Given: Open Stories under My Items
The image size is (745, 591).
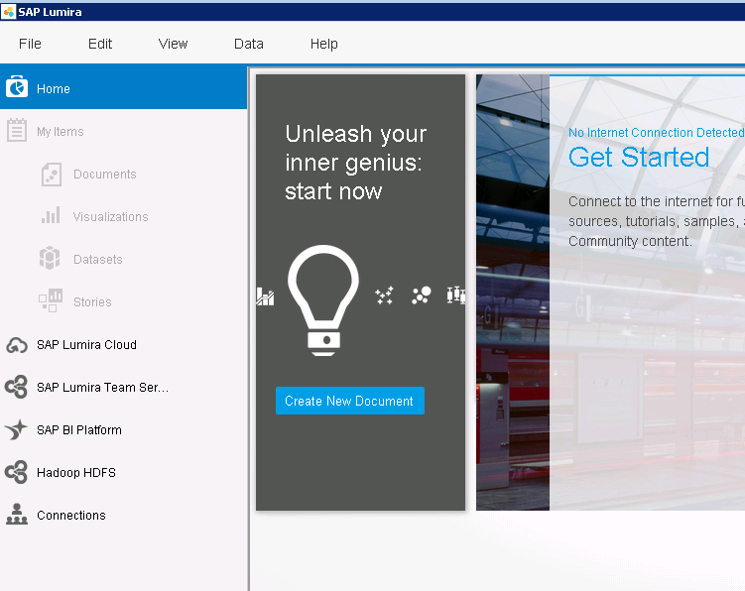Looking at the screenshot, I should (x=92, y=302).
